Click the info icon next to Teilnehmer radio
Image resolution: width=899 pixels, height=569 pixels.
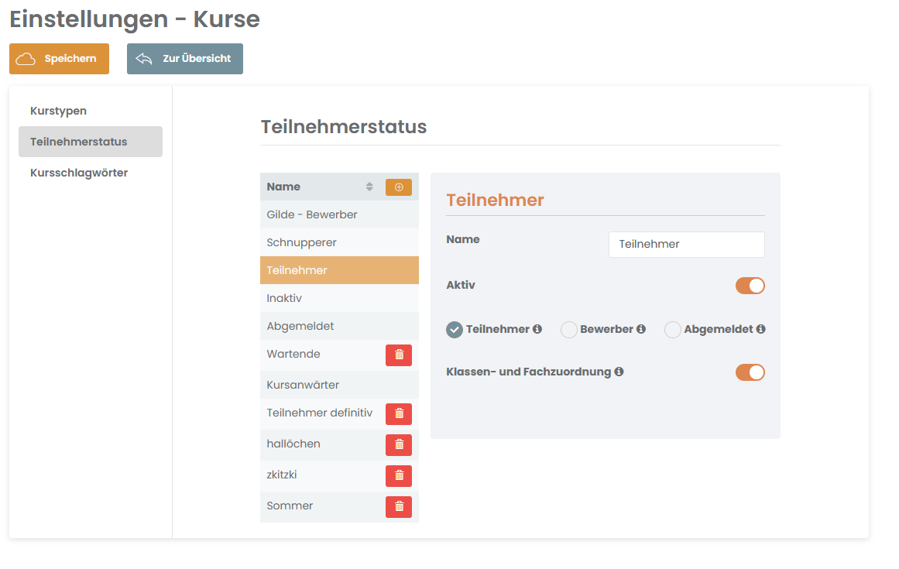point(537,329)
